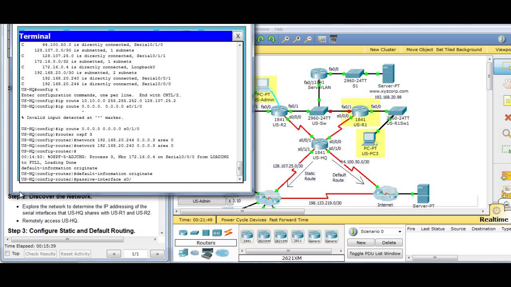Click the Terminal scrollbar down arrow

pos(240,180)
